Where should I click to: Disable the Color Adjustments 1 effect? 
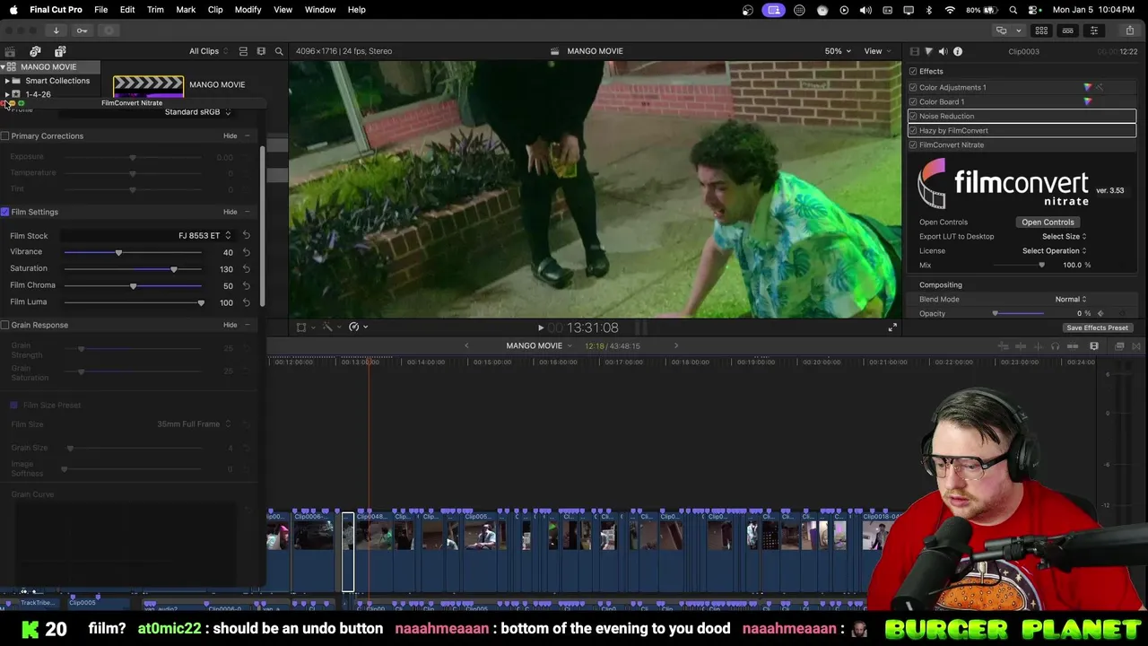tap(913, 87)
